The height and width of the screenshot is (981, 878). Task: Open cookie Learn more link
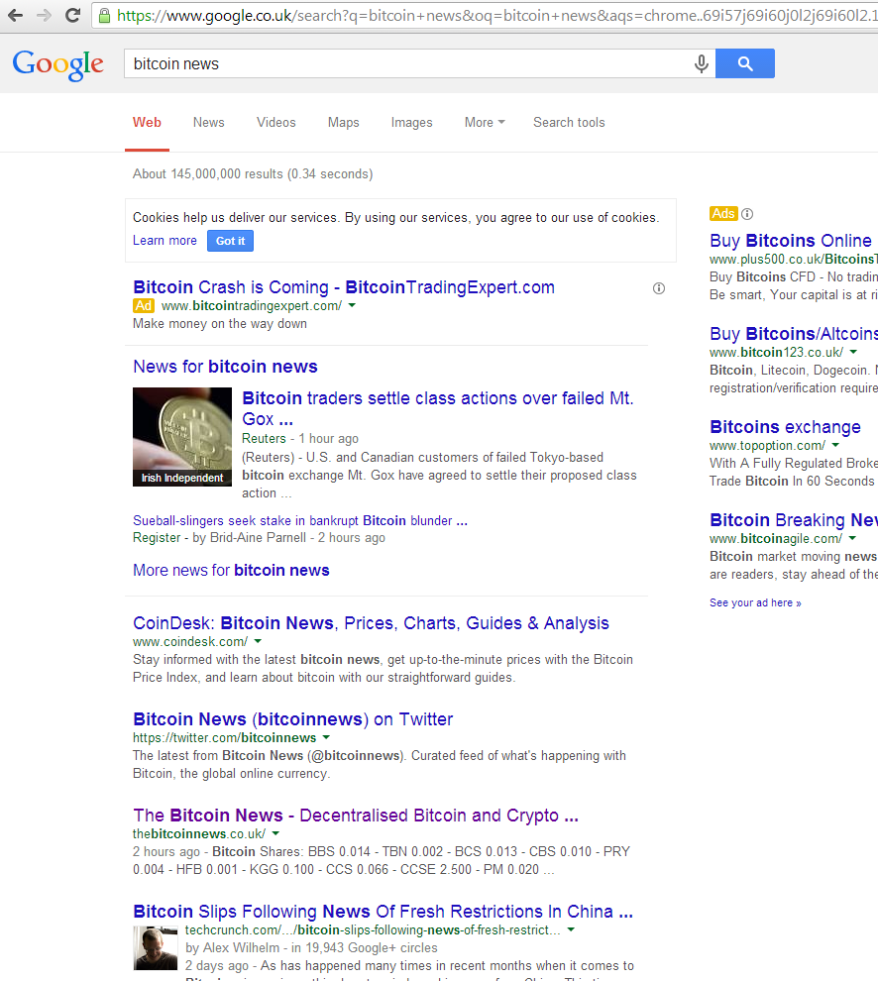165,240
